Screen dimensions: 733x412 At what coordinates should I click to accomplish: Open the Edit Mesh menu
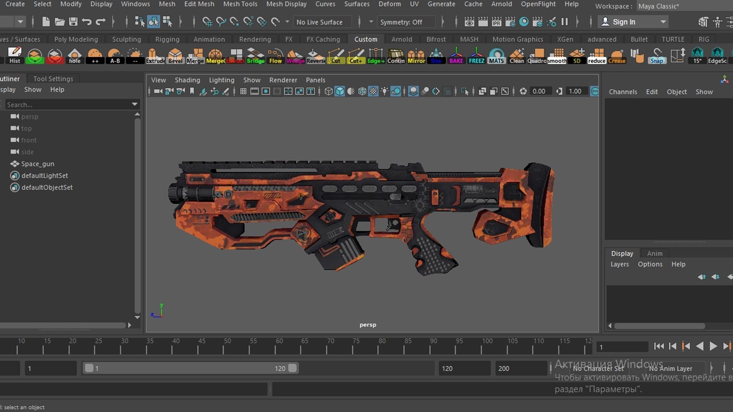(199, 4)
